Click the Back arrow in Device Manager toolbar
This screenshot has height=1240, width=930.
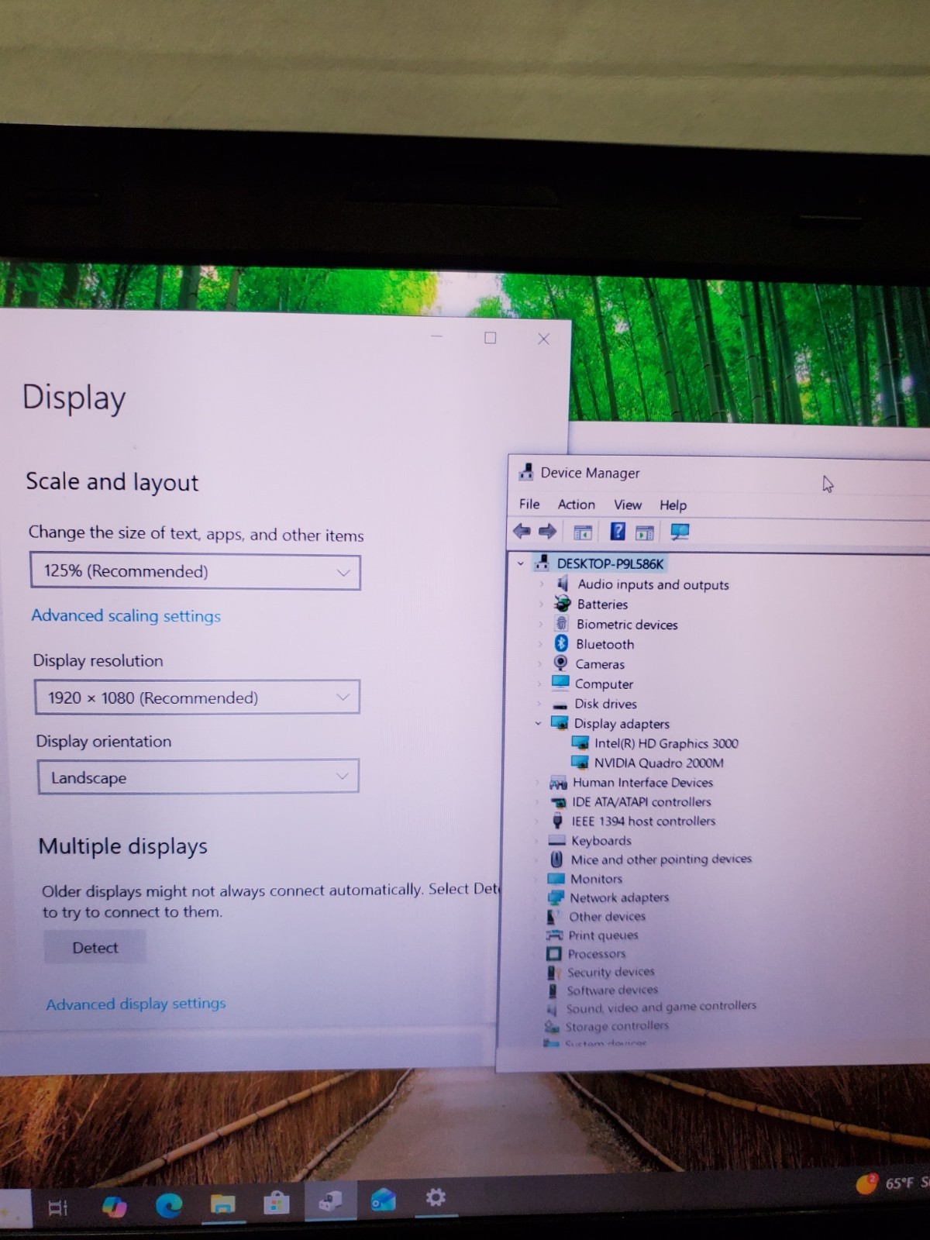[x=522, y=531]
